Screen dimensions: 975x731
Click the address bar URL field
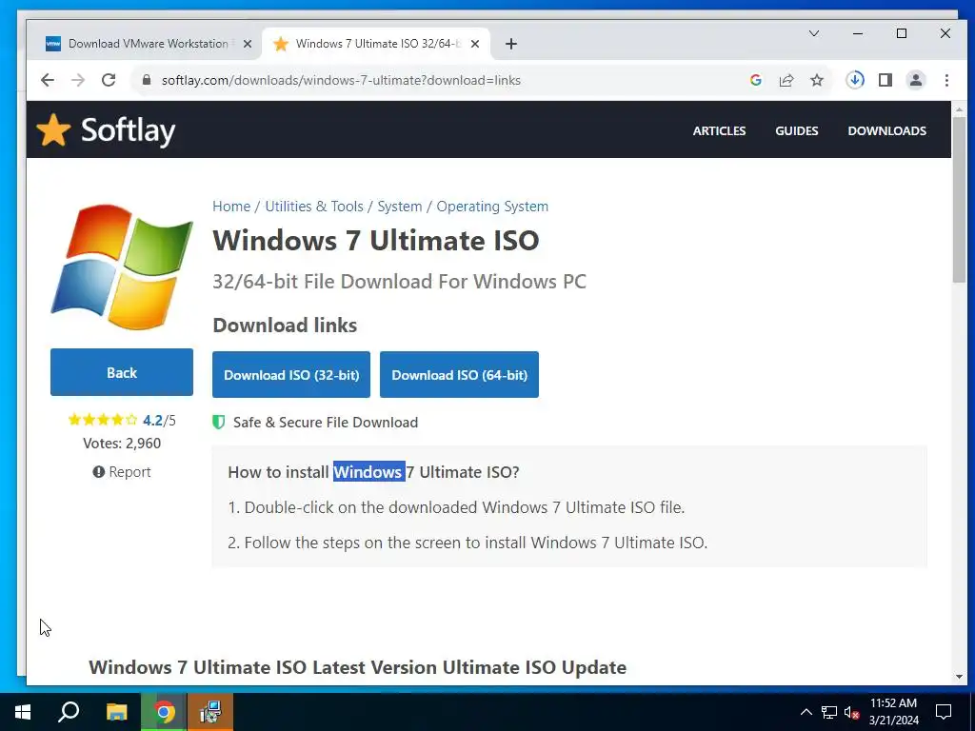click(x=341, y=80)
